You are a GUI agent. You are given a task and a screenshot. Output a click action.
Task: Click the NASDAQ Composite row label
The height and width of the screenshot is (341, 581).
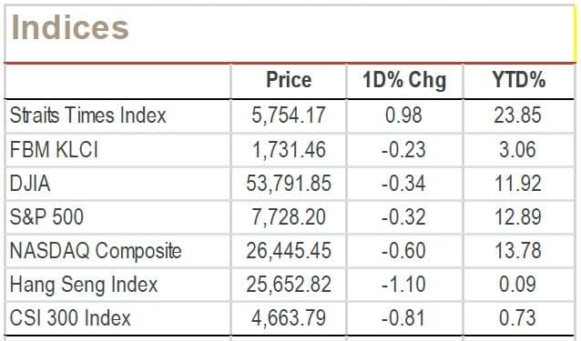[x=96, y=251]
